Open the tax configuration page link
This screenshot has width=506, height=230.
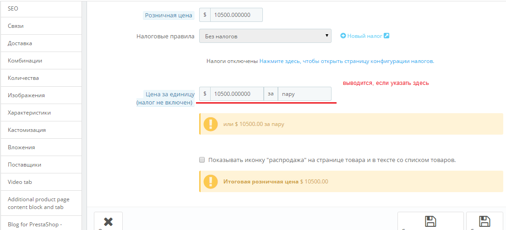point(347,61)
